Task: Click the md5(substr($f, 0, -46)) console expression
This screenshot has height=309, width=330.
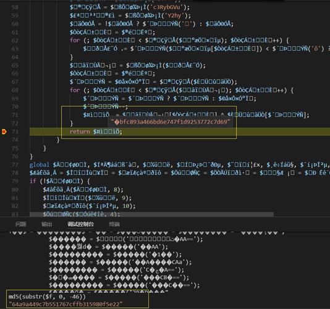Action: [47, 297]
